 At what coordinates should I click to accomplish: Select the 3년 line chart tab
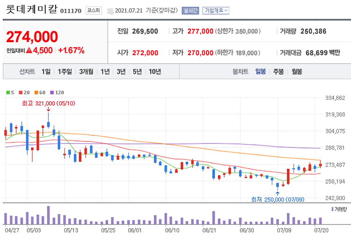click(121, 72)
